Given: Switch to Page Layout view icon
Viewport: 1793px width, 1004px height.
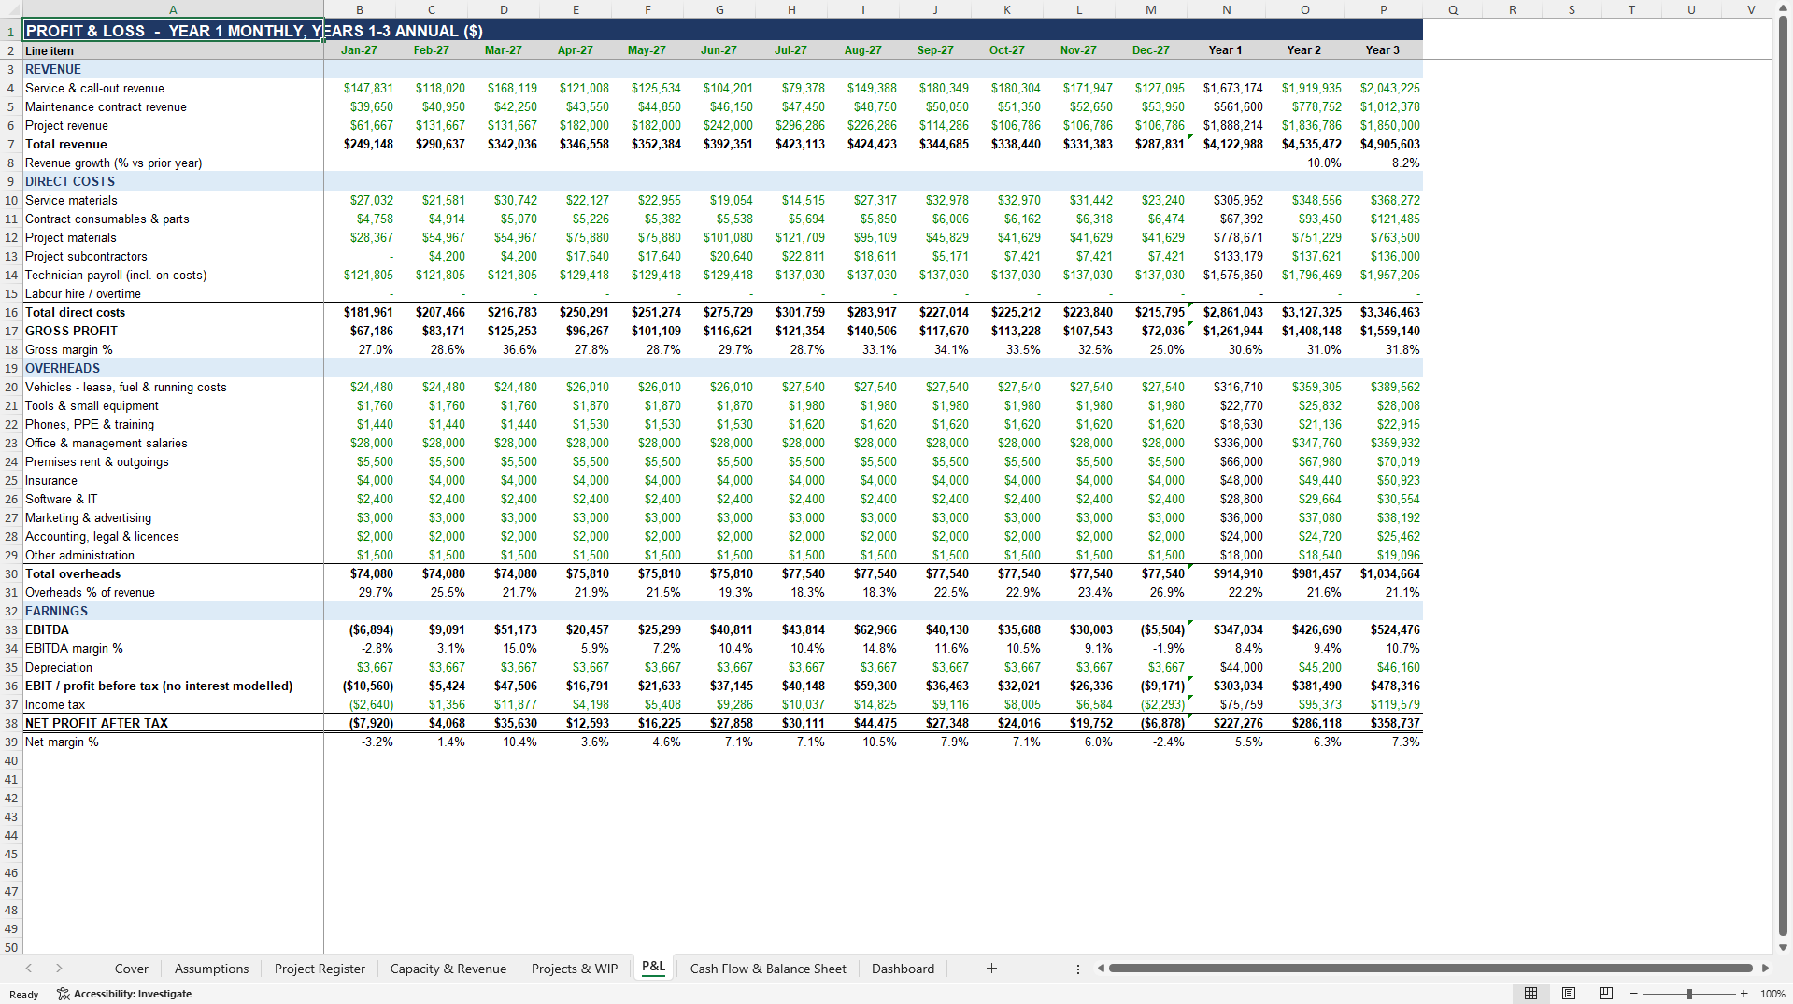Looking at the screenshot, I should click(x=1569, y=994).
